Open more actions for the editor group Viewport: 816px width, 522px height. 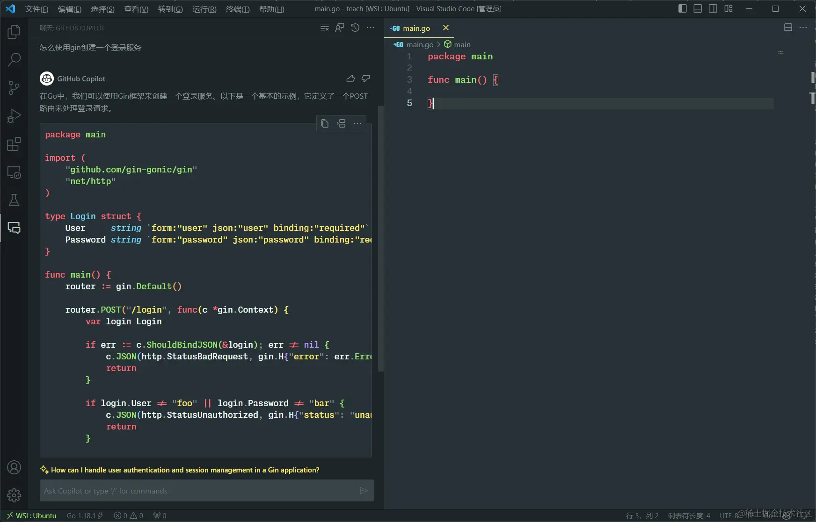803,28
